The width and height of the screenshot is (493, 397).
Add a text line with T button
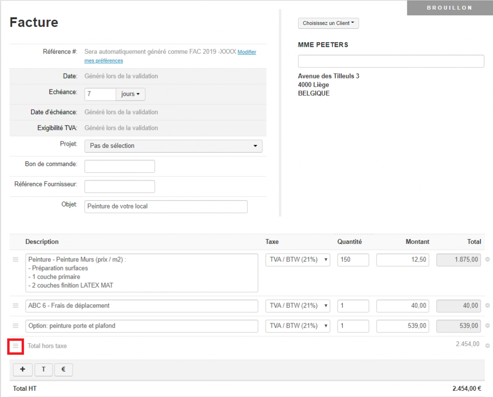43,370
